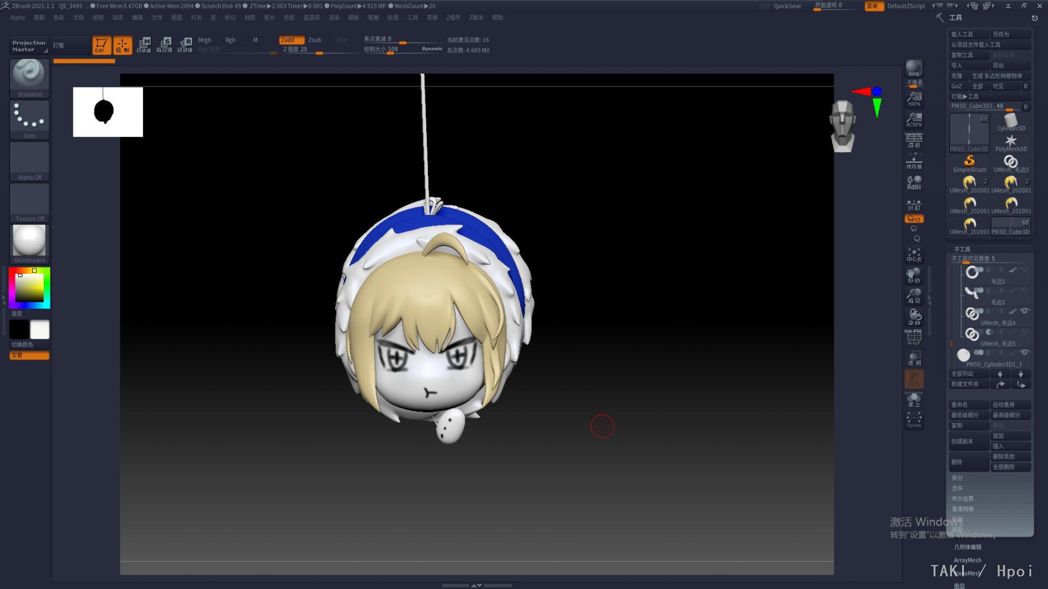This screenshot has width=1048, height=589.
Task: Select SimpleBrush tool
Action: (x=969, y=163)
